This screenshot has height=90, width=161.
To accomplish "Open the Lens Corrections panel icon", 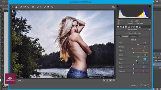I will point(132,27).
